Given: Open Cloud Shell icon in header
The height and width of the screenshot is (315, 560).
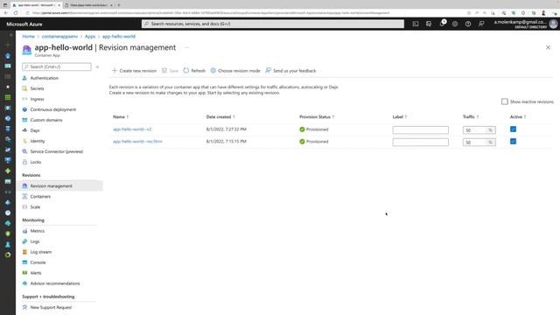Looking at the screenshot, I should 416,24.
